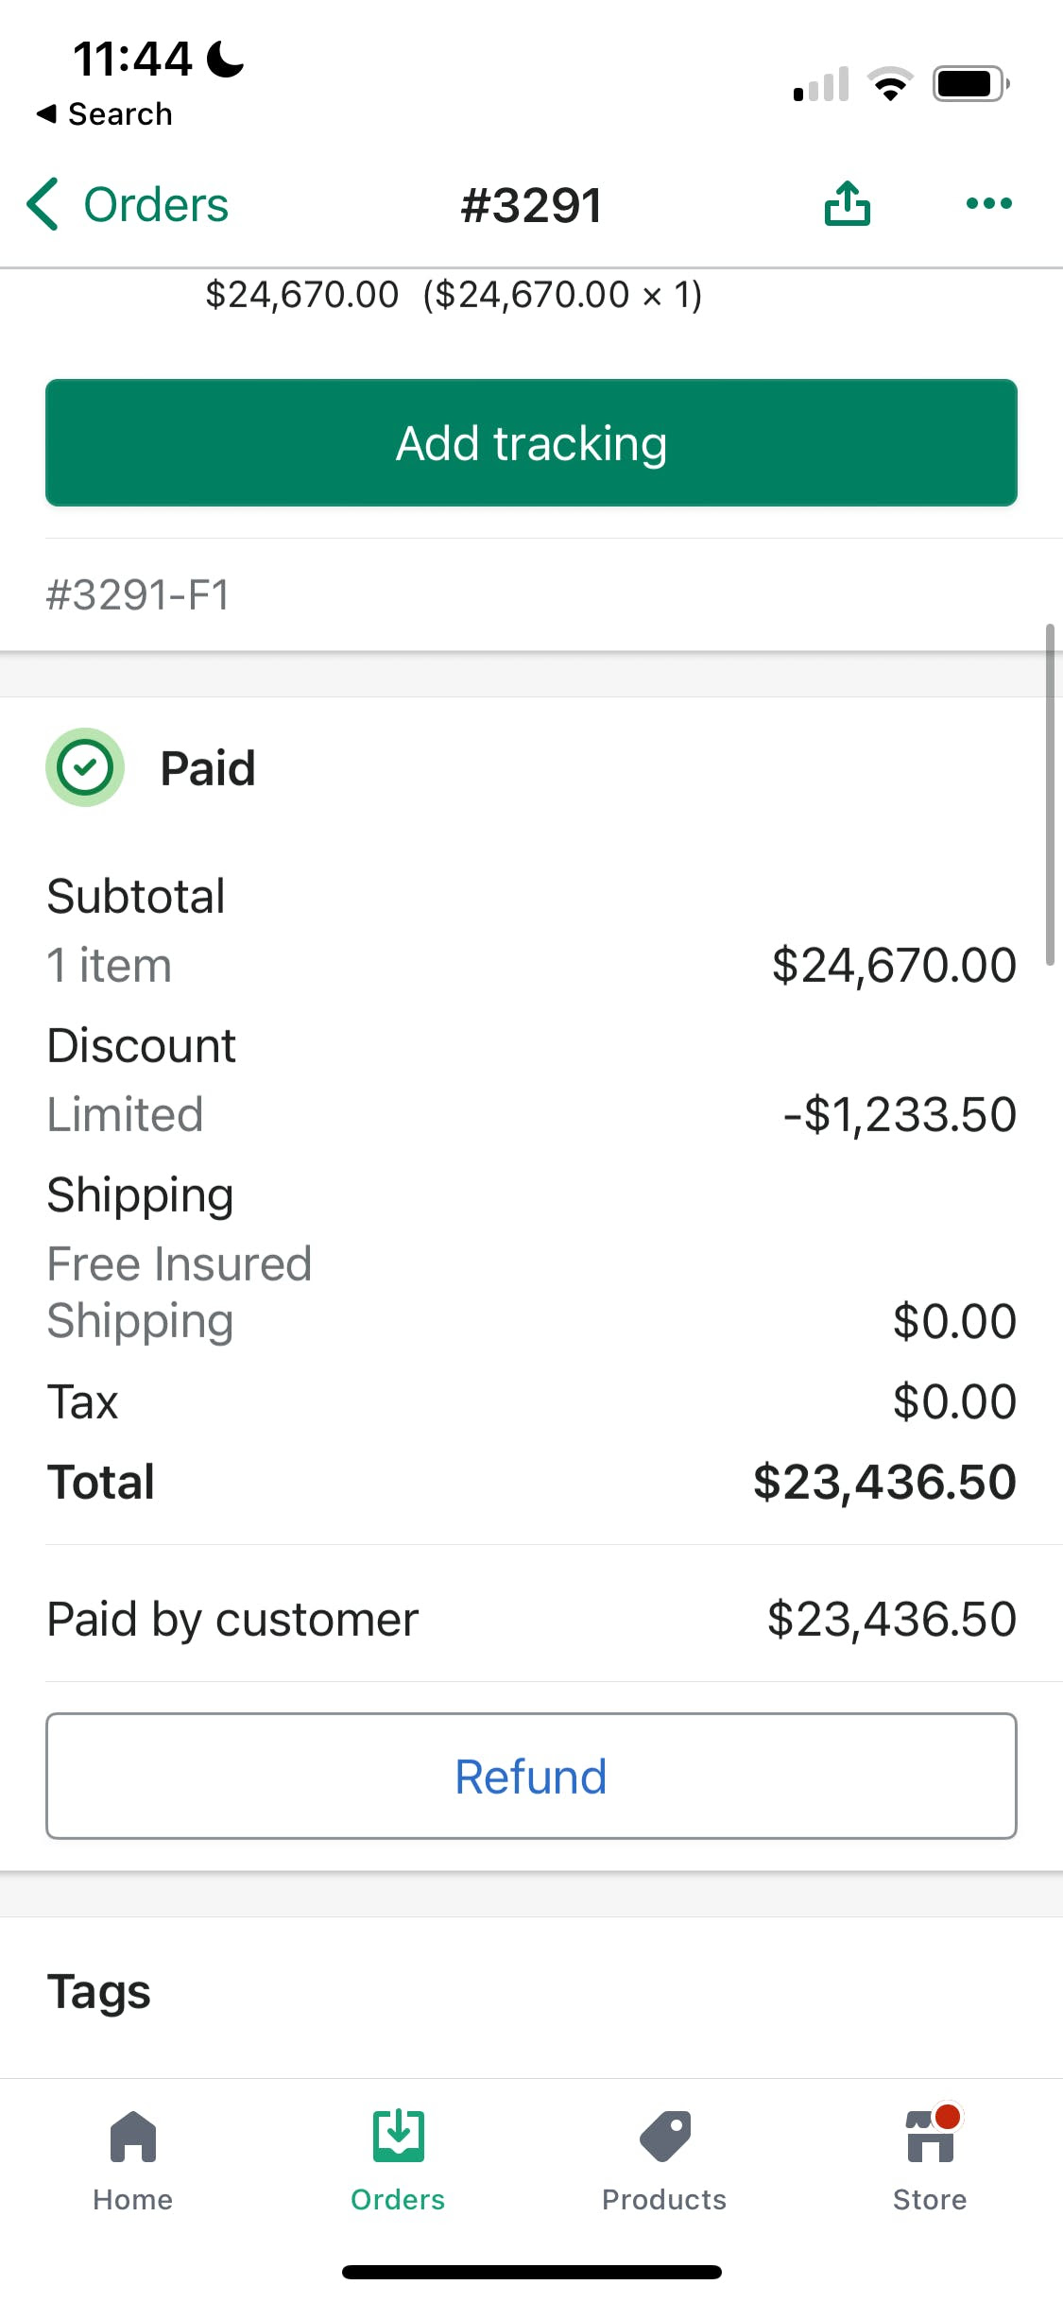1063x2302 pixels.
Task: Tap the Tags section heading
Action: (99, 1992)
